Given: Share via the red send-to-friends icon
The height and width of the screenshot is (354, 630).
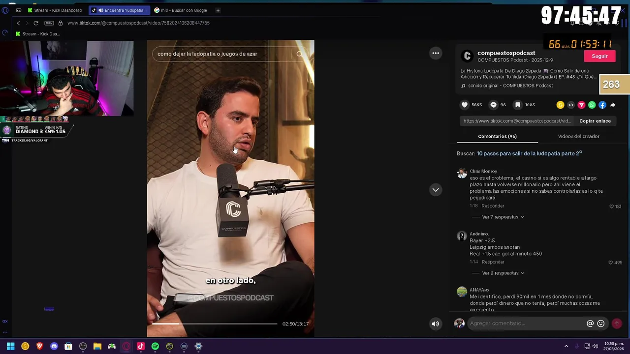Looking at the screenshot, I should click(x=581, y=105).
